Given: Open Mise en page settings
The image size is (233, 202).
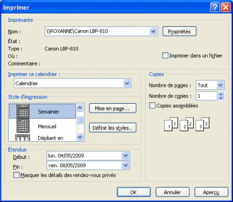Looking at the screenshot, I should [x=113, y=109].
